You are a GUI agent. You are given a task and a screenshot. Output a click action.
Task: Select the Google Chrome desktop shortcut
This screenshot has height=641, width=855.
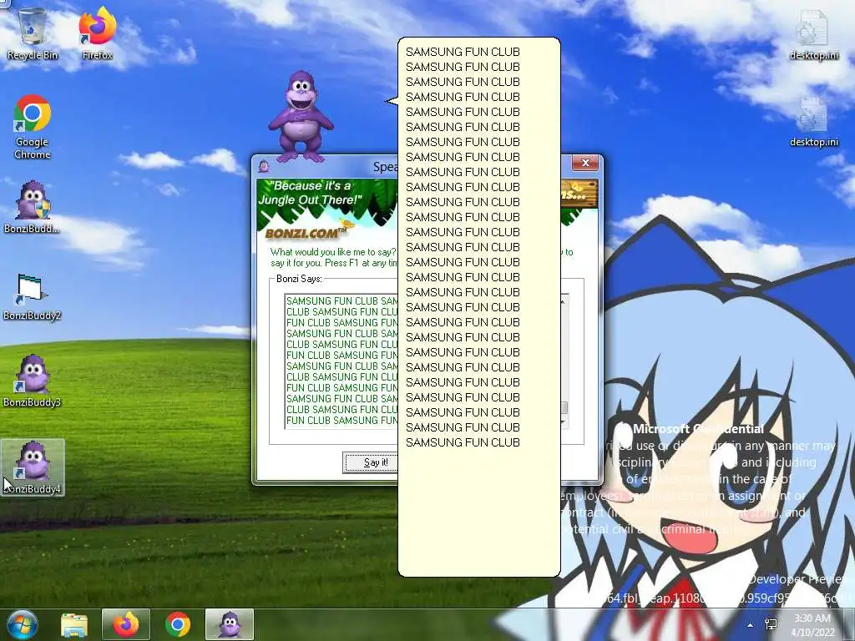pos(33,127)
